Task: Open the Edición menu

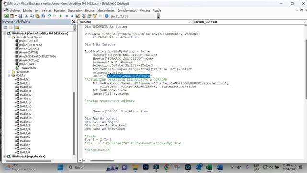Action: (x=27, y=11)
